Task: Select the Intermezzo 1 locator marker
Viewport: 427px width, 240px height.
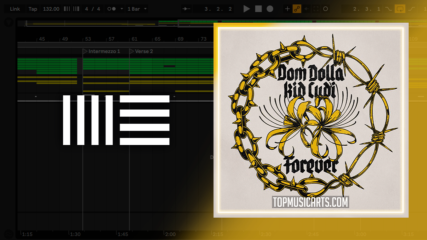Action: coord(85,51)
